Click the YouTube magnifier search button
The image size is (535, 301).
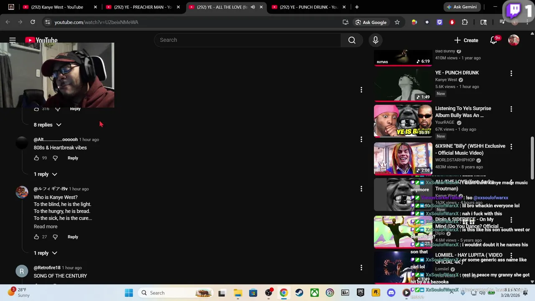(x=352, y=40)
